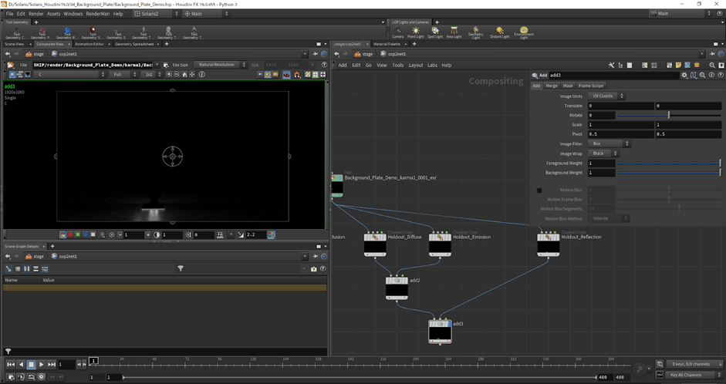
Task: Select the Holdout_Reflection node
Action: coord(549,244)
